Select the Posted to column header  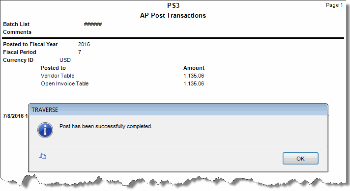[x=53, y=68]
